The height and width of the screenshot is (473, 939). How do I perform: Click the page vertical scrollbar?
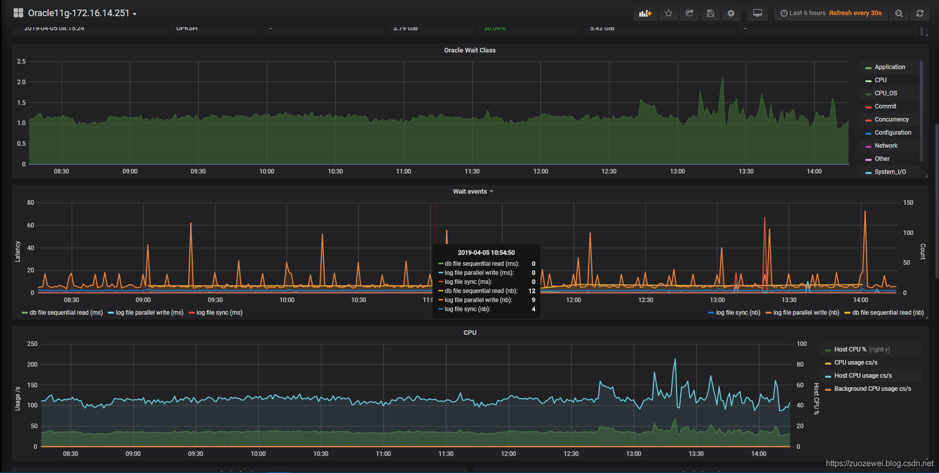point(937,202)
